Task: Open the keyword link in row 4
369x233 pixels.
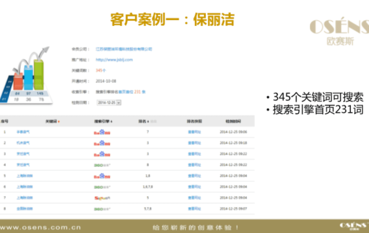Action: tap(23, 165)
